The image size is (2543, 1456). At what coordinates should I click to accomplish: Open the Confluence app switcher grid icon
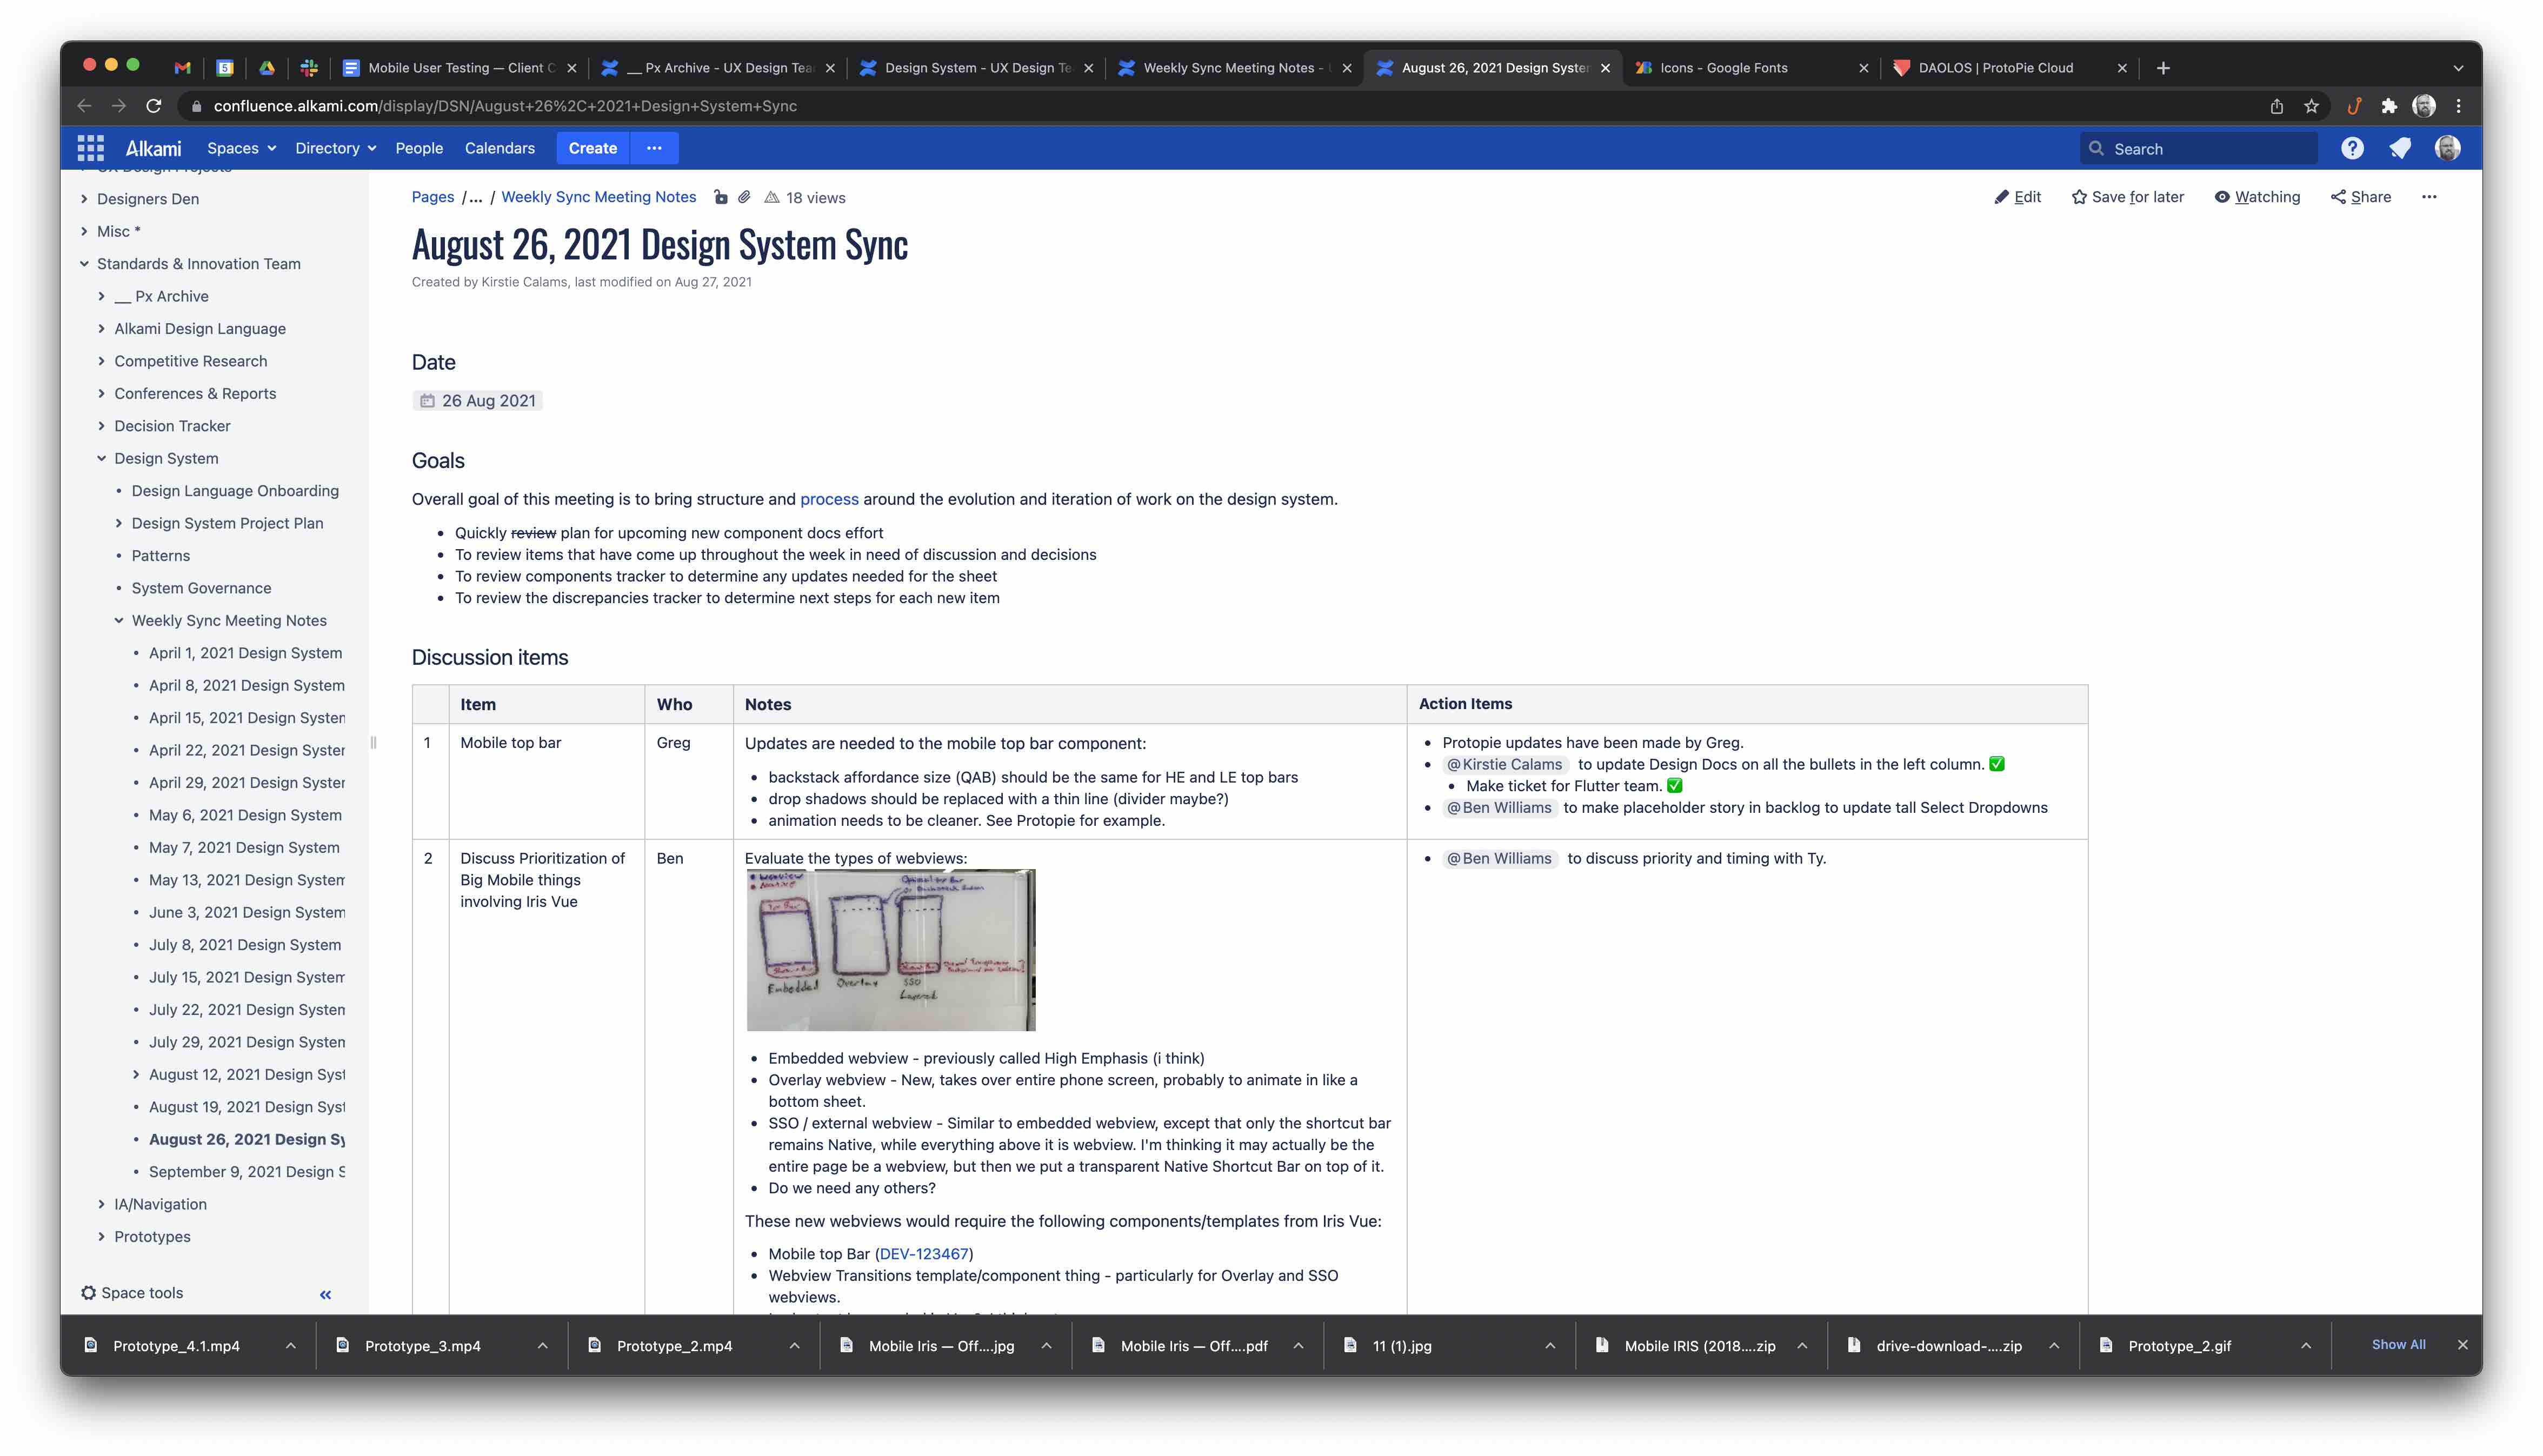click(90, 148)
